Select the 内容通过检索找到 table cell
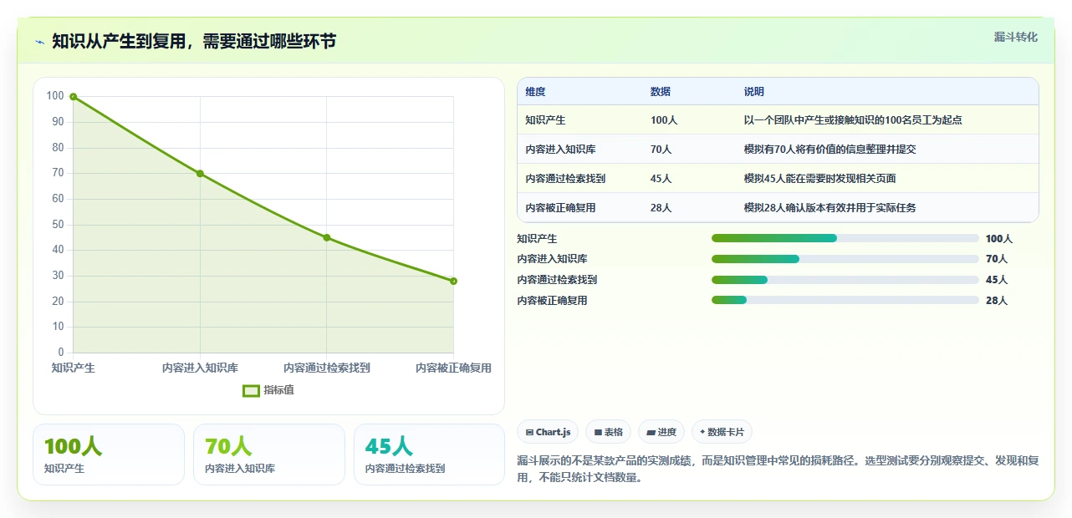This screenshot has height=518, width=1072. click(565, 179)
